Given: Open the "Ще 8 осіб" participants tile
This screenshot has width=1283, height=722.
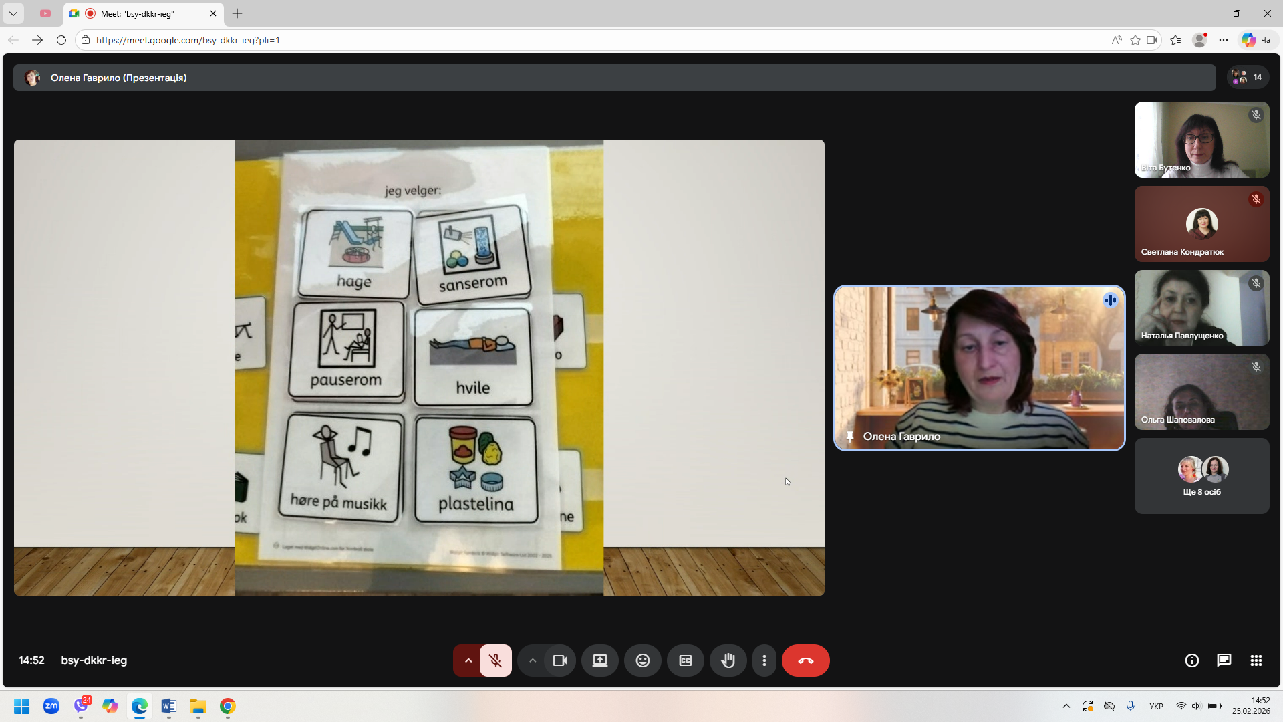Looking at the screenshot, I should pos(1201,476).
